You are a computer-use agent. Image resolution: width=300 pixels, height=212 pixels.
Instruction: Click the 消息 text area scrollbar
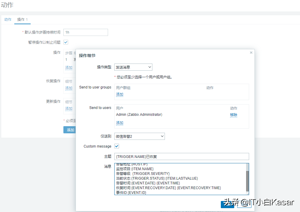pyautogui.click(x=247, y=181)
